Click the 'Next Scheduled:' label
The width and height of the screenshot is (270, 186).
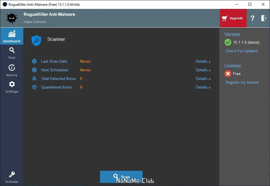(55, 70)
